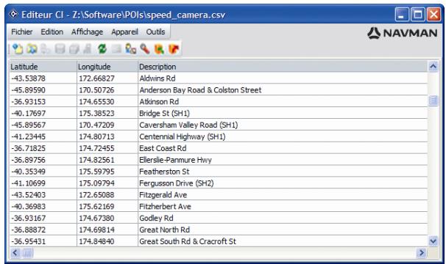Open the Fichier menu
The image size is (446, 264).
click(x=22, y=32)
